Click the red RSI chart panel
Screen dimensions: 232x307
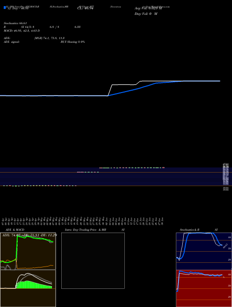tap(204, 288)
